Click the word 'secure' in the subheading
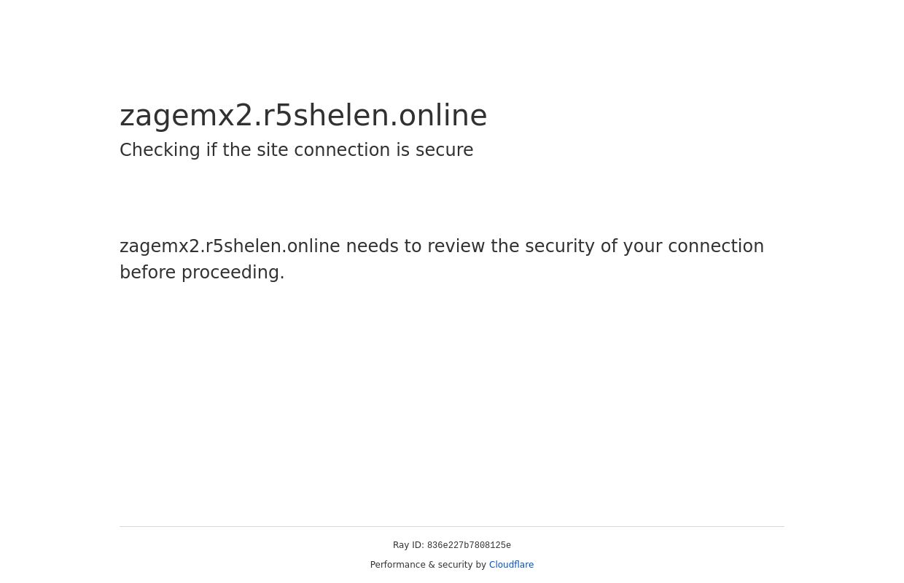 pos(445,150)
